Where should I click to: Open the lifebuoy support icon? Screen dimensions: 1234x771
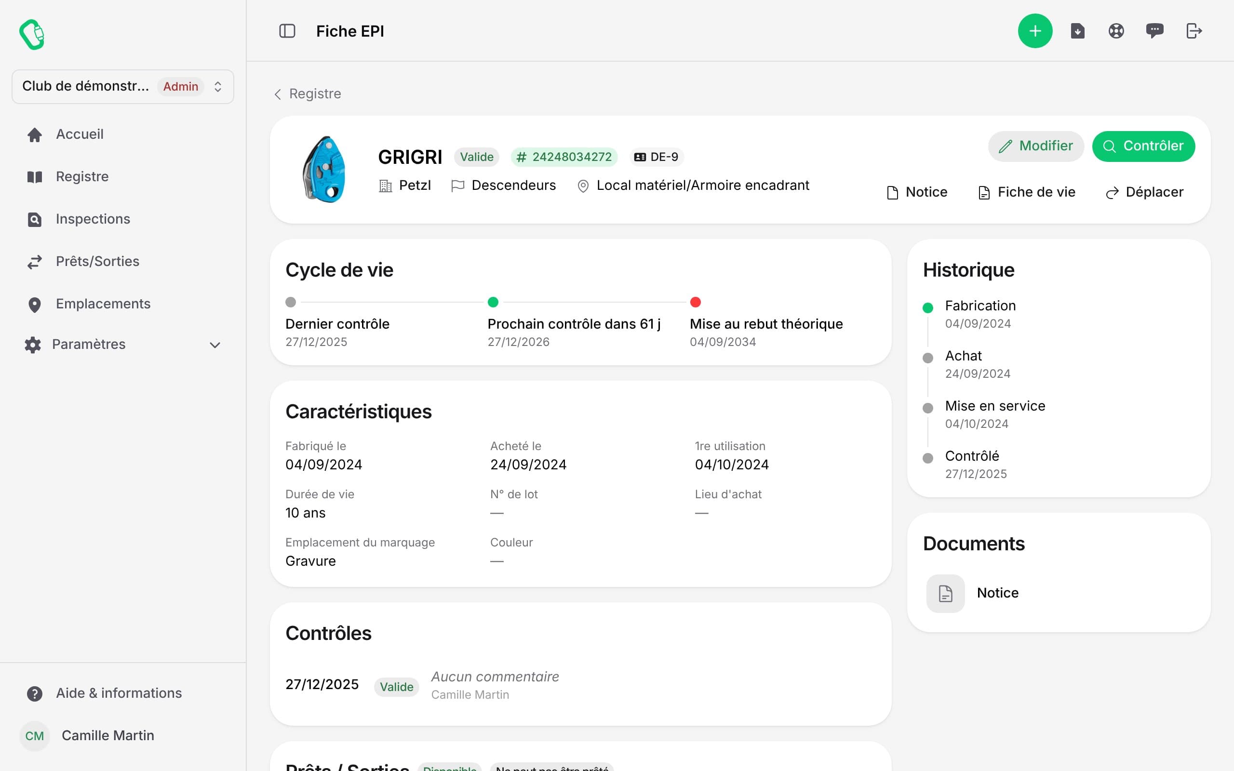pos(1116,31)
